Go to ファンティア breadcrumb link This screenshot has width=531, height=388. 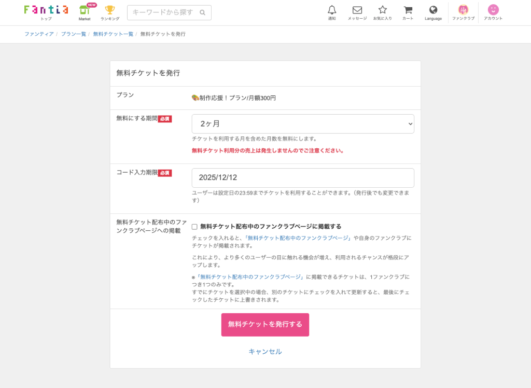click(x=39, y=34)
